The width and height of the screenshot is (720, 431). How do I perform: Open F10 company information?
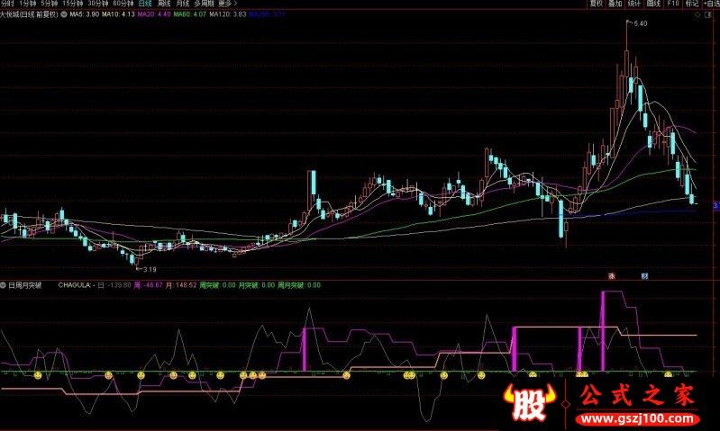click(x=670, y=4)
